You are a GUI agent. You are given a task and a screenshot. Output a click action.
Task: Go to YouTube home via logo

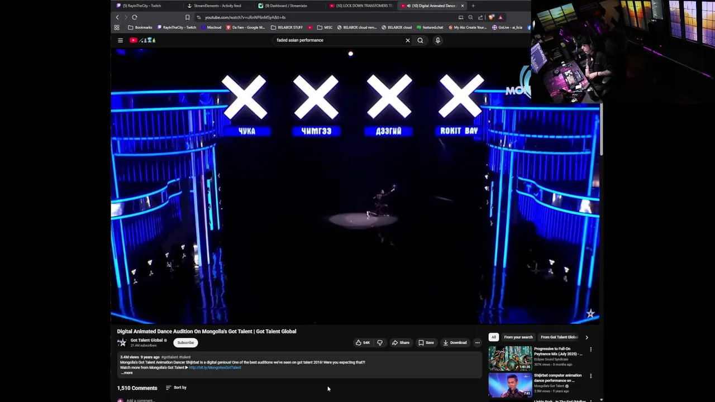(143, 40)
